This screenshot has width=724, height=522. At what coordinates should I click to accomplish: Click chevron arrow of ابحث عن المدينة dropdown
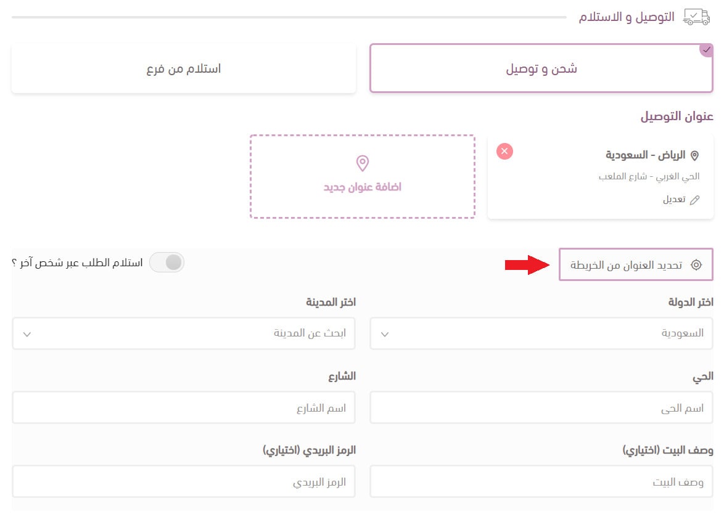pos(27,334)
